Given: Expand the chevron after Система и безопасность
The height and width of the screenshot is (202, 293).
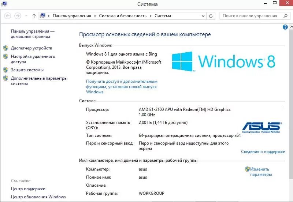Looking at the screenshot, I should (151, 16).
